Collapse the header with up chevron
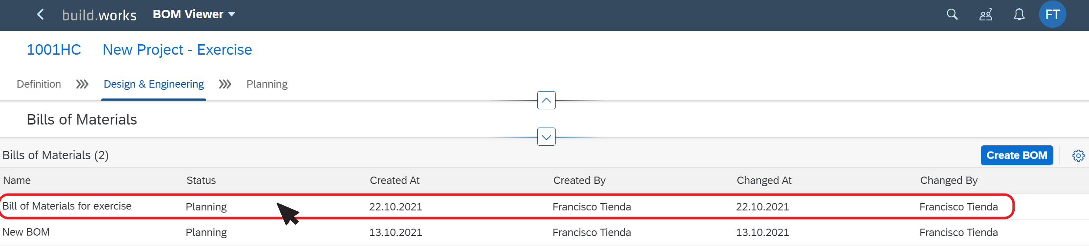The height and width of the screenshot is (246, 1089). (x=546, y=100)
